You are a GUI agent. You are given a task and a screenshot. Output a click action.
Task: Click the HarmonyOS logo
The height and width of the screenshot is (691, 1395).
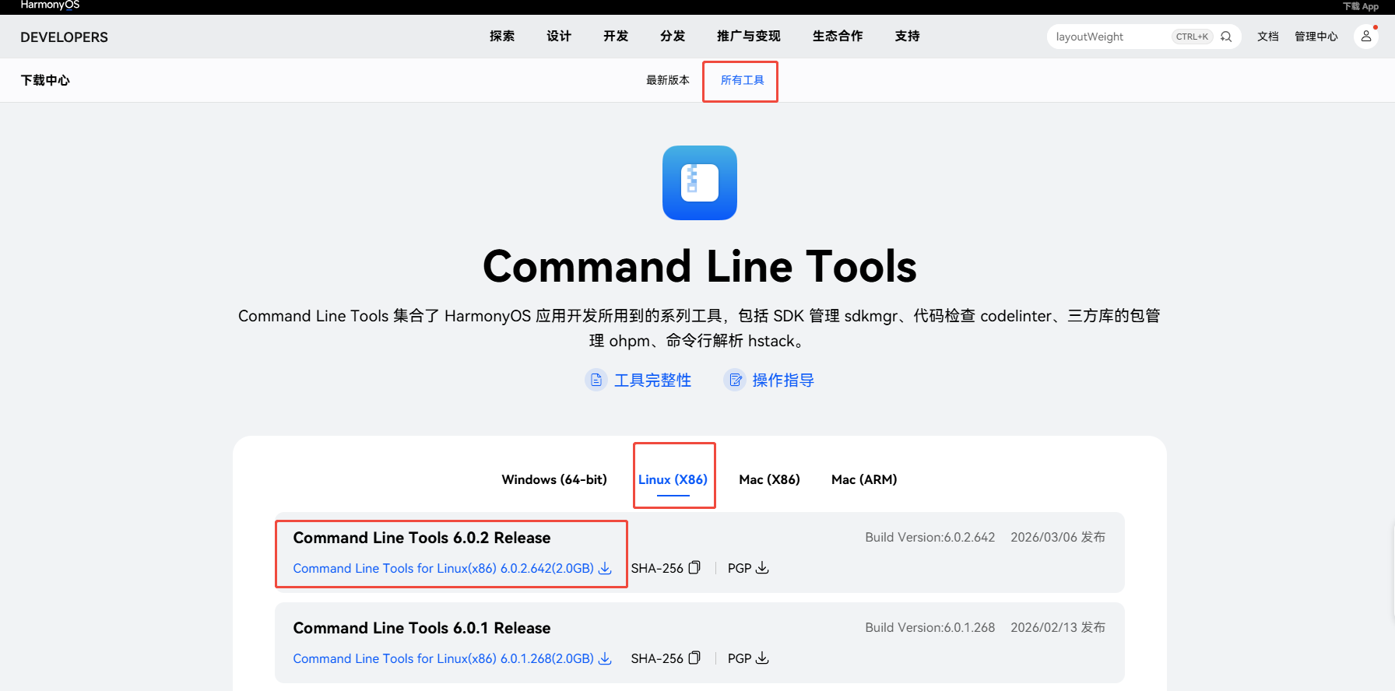(50, 5)
